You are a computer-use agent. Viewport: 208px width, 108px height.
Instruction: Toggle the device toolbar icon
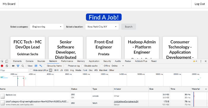[7, 61]
